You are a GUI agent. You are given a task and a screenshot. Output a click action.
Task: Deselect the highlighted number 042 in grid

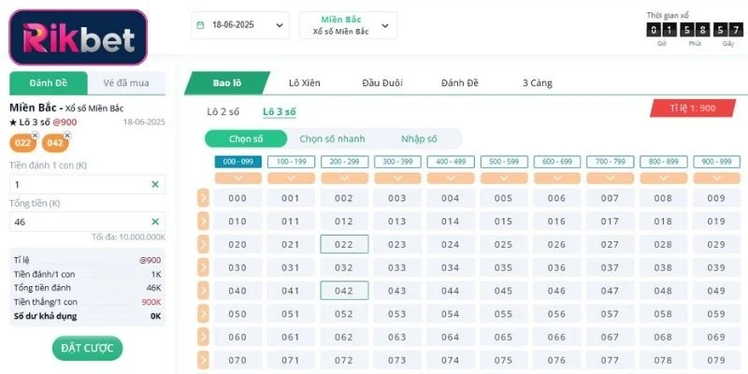click(x=344, y=291)
